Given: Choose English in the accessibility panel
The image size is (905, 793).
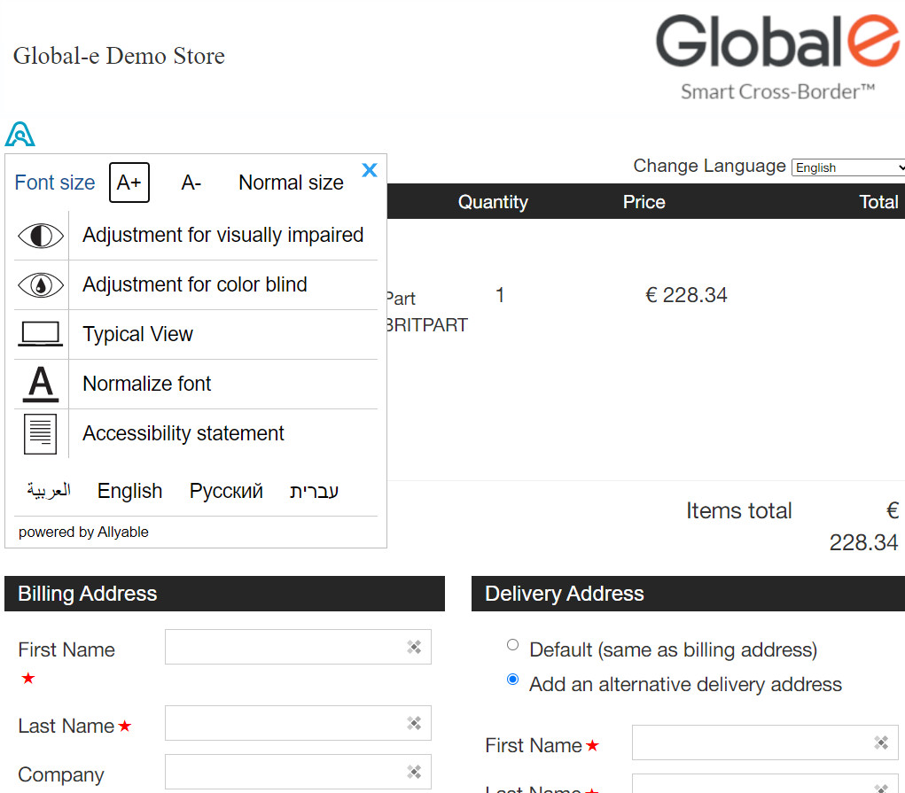Looking at the screenshot, I should (129, 492).
